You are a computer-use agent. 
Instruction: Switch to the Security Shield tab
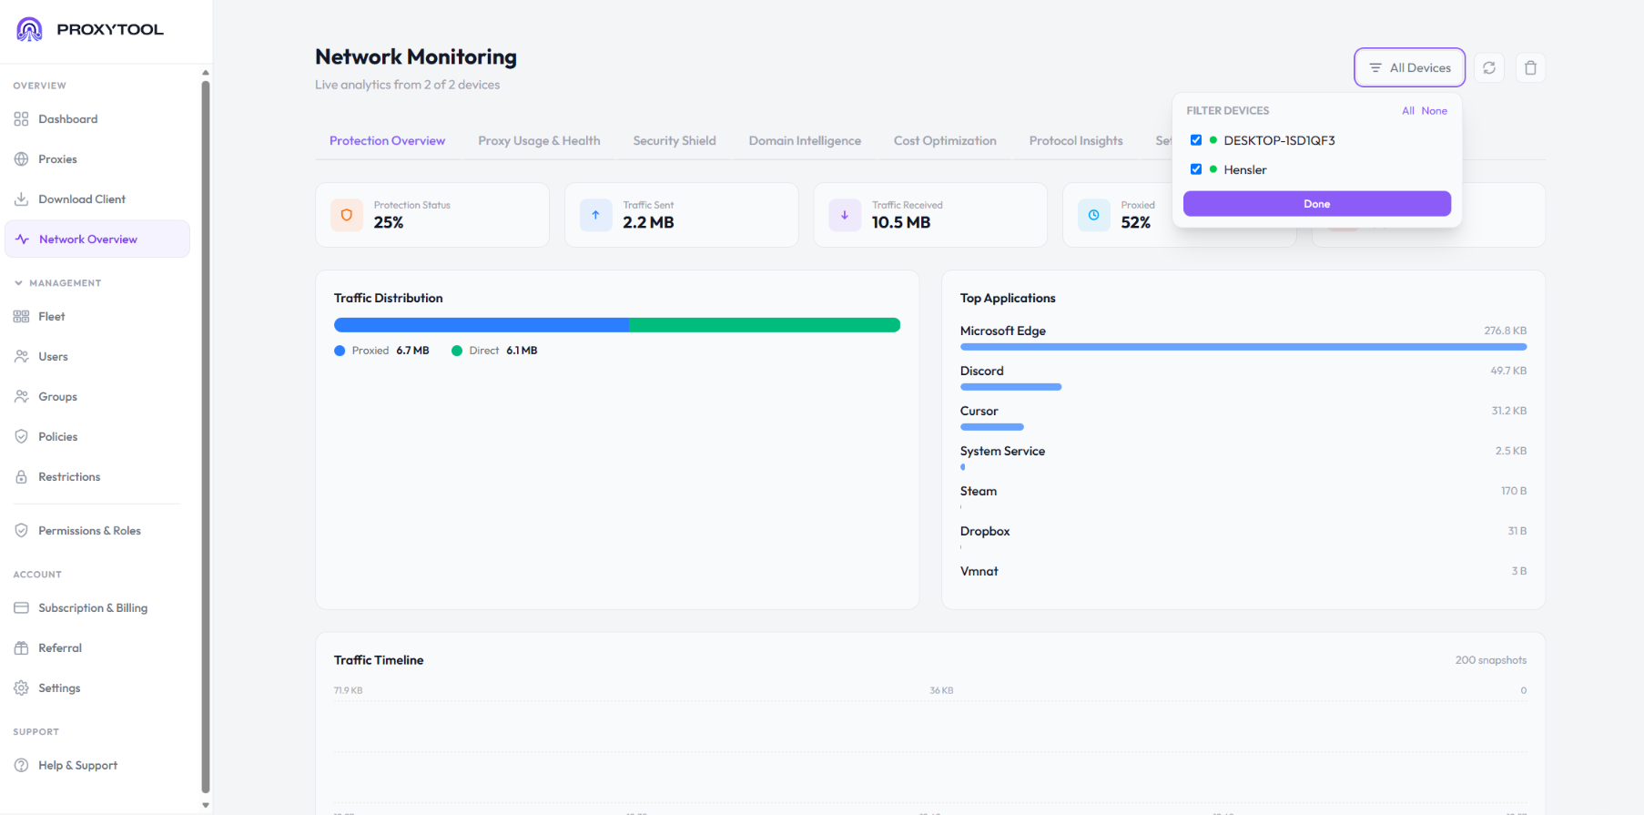point(675,141)
